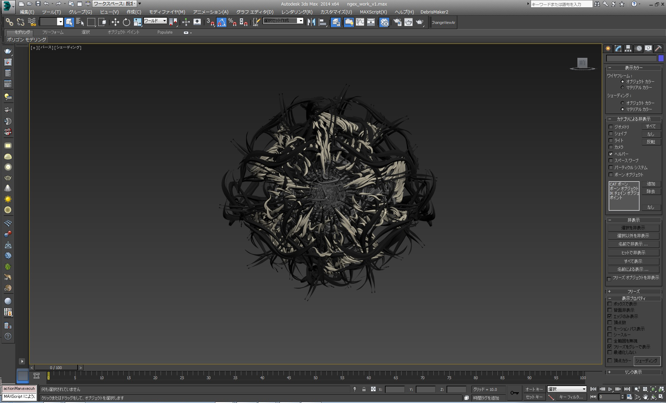Collapse the 表示カラー rollout
The width and height of the screenshot is (666, 403).
(634, 68)
